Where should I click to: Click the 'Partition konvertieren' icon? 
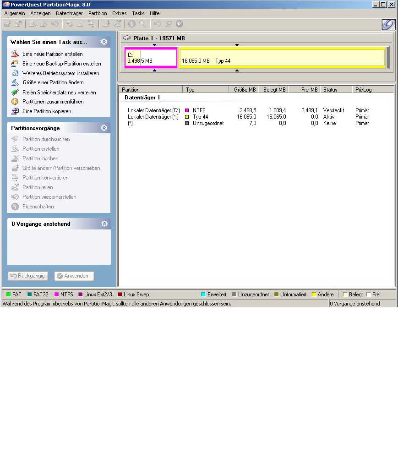[15, 178]
